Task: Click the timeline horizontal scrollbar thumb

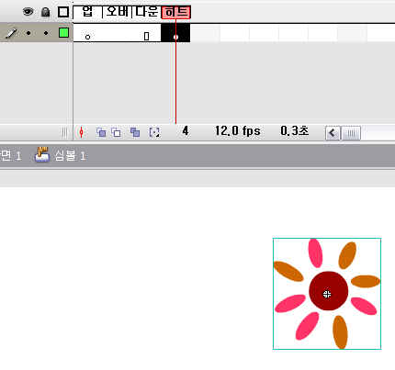Action: (351, 133)
